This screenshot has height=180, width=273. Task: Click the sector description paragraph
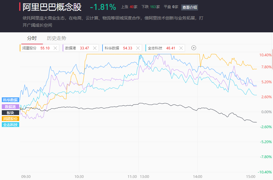(x=113, y=22)
